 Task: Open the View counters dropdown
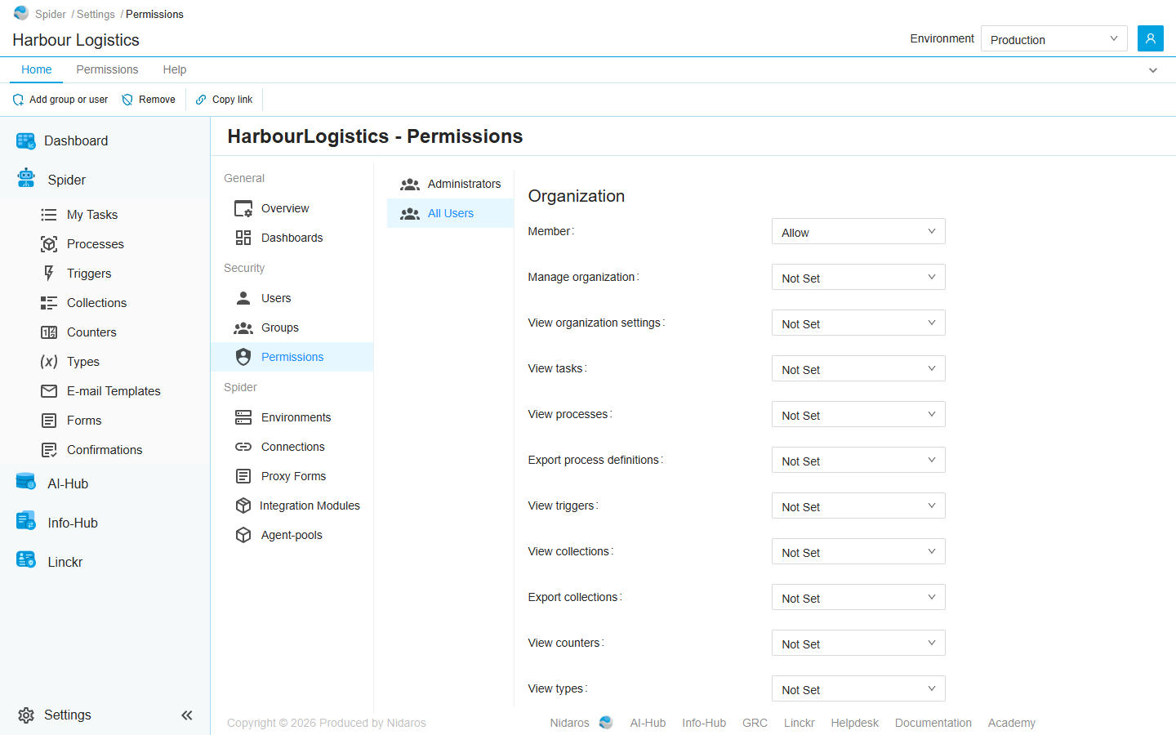coord(858,643)
